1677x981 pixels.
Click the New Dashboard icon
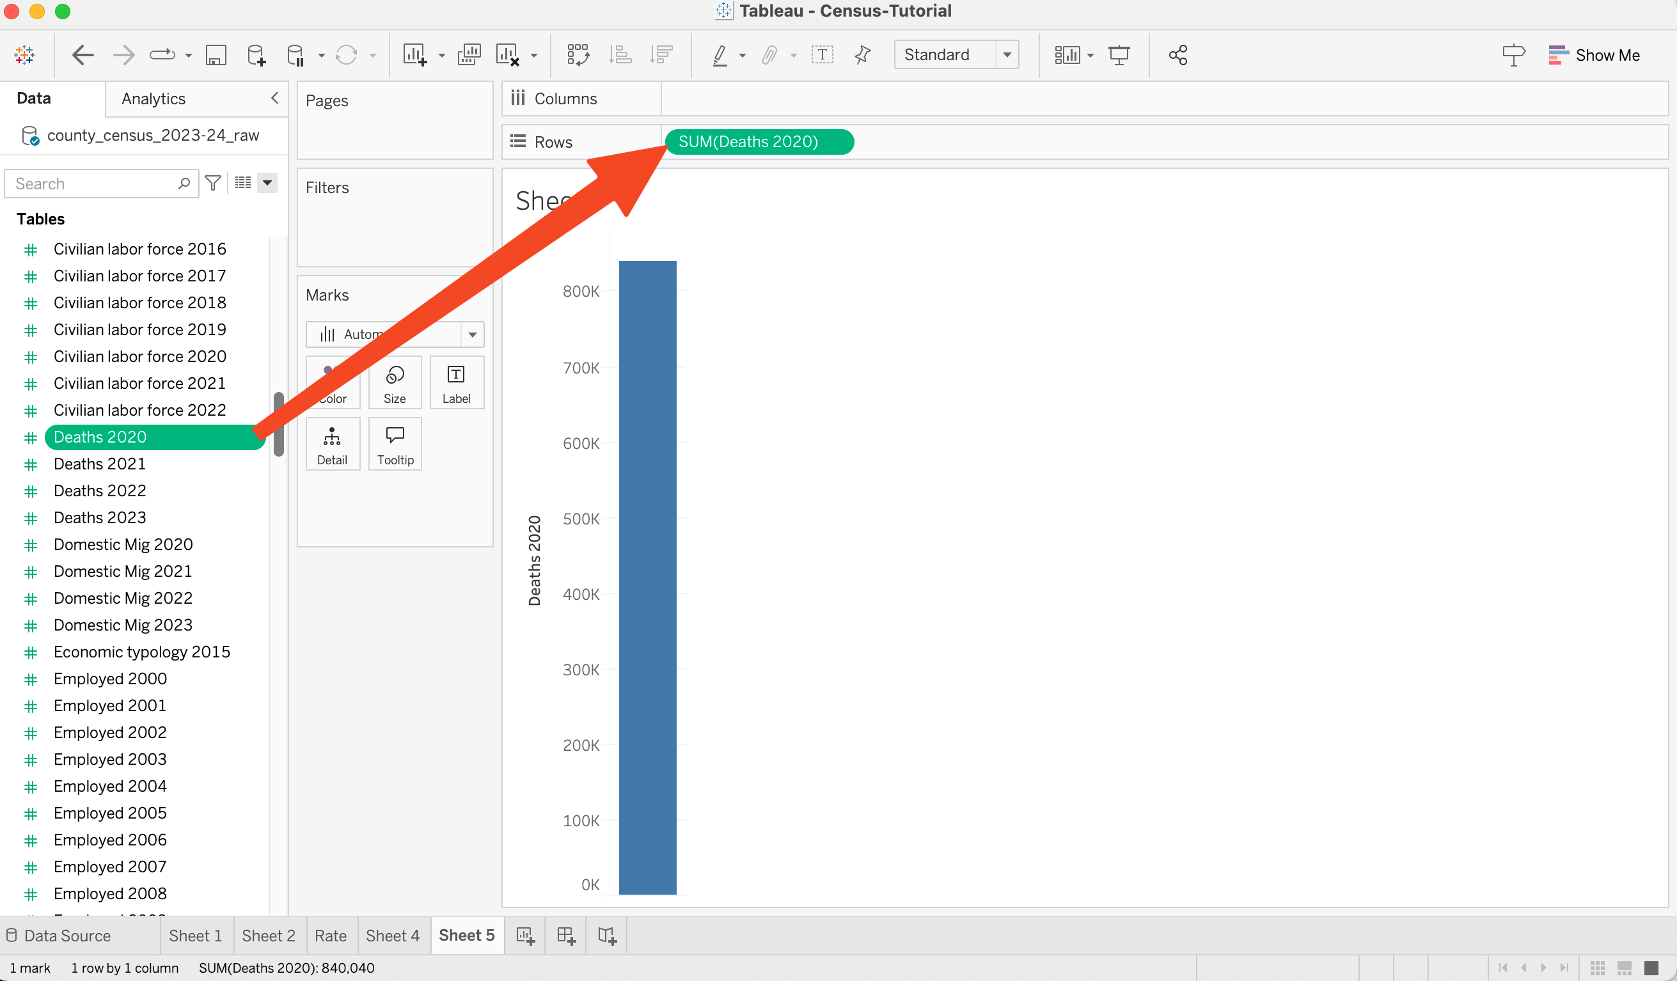click(x=565, y=935)
